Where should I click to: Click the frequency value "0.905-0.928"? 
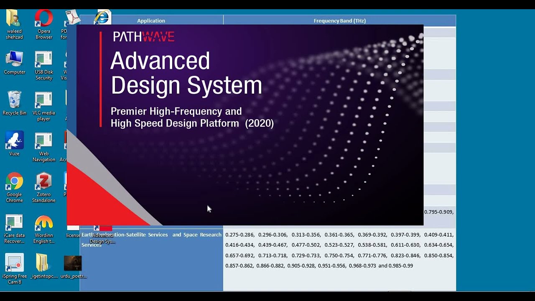point(302,266)
